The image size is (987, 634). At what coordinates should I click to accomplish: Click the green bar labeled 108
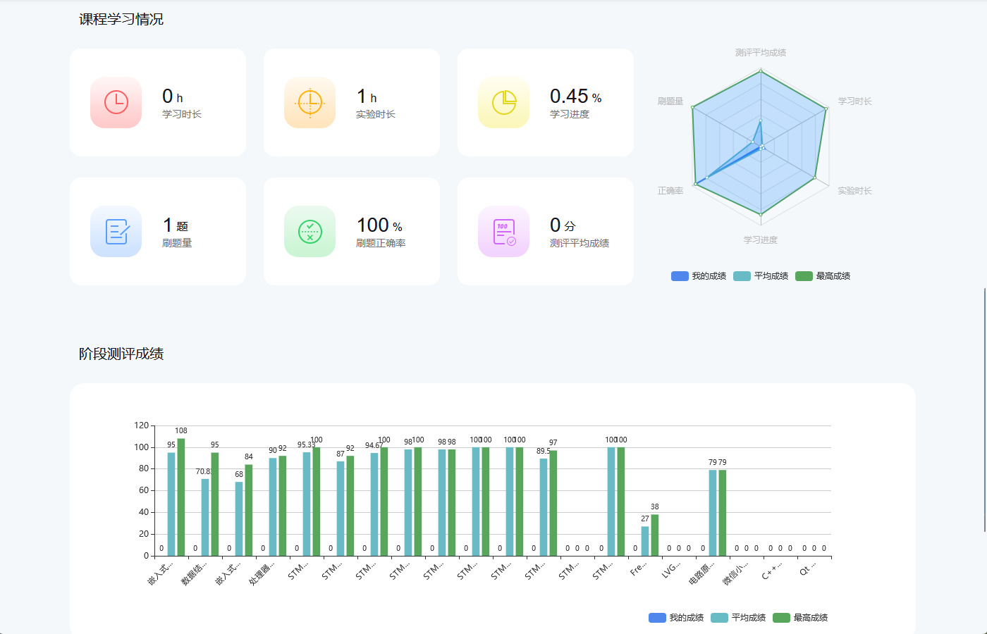[181, 497]
